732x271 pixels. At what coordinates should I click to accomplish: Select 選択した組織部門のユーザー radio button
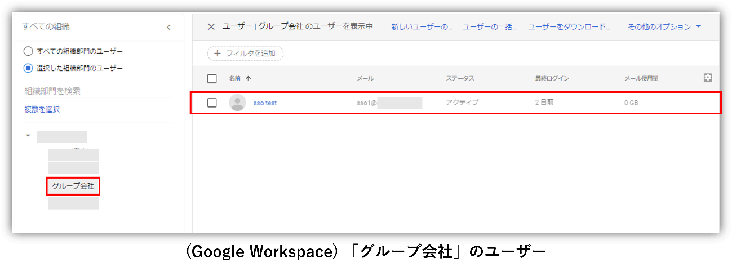[x=28, y=68]
